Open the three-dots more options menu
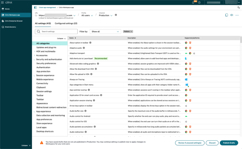The image size is (242, 149). [237, 15]
